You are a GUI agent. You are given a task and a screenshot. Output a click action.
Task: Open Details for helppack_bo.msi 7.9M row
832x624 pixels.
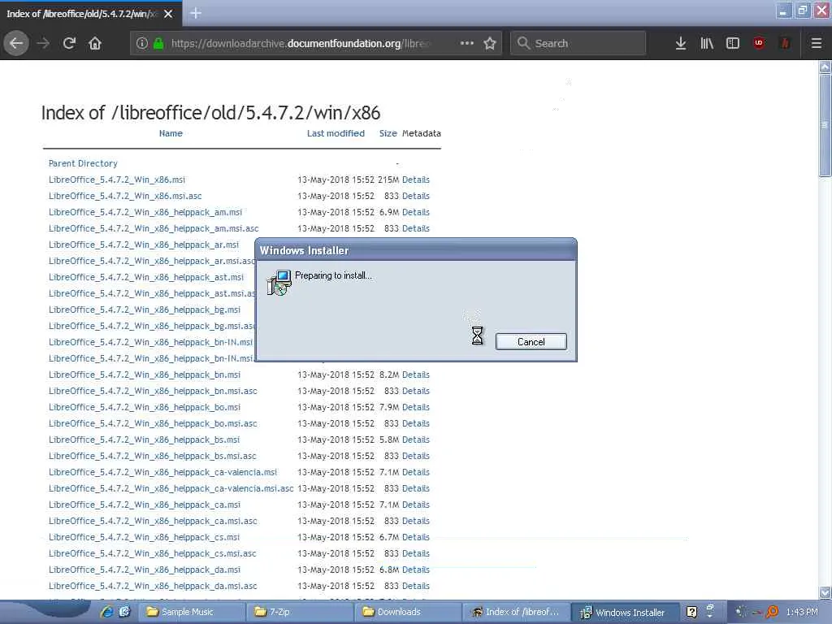415,407
